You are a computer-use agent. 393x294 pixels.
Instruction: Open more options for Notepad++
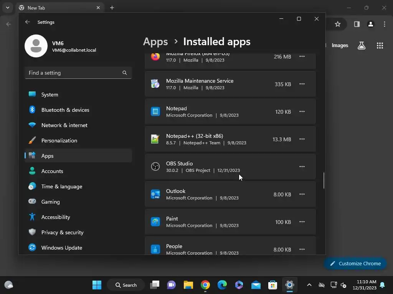[302, 139]
